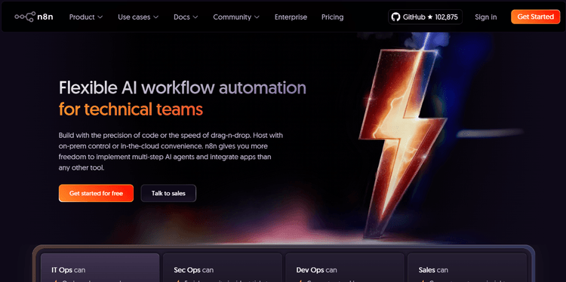The width and height of the screenshot is (566, 282).
Task: Select the Dev Ops can tab
Action: (345, 268)
